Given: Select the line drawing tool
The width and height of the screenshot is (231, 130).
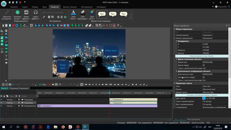Looking at the screenshot, I should [x=6, y=42].
